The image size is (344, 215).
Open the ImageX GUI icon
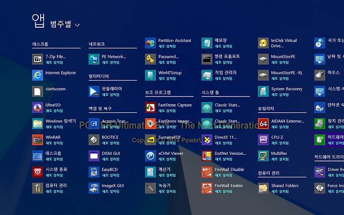(x=94, y=188)
